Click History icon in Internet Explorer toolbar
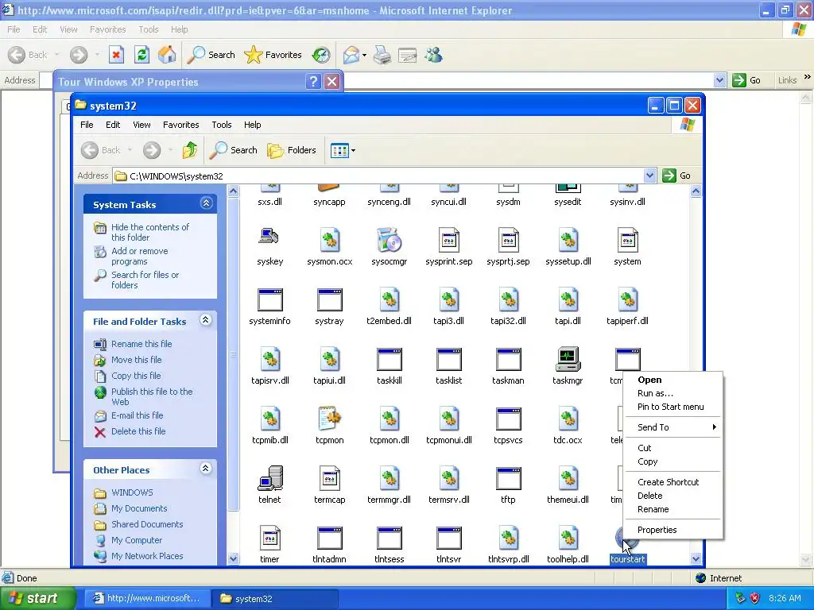Viewport: 814px width, 610px height. (321, 55)
